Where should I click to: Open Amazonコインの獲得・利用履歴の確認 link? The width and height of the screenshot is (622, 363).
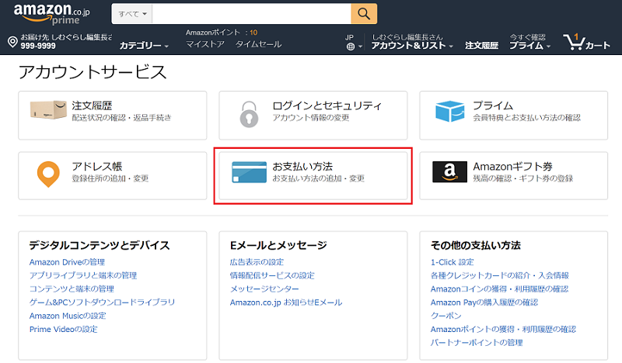point(499,289)
